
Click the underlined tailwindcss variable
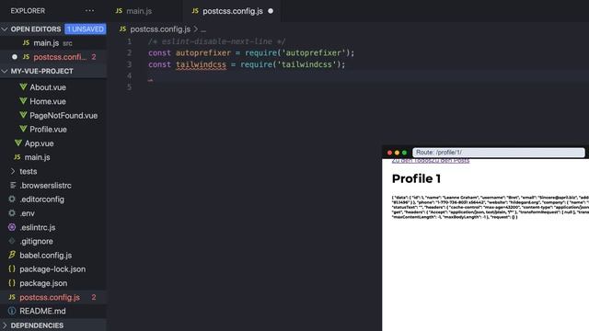pos(201,64)
